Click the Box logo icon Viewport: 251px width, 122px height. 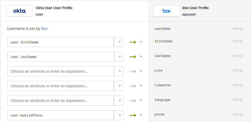166,11
